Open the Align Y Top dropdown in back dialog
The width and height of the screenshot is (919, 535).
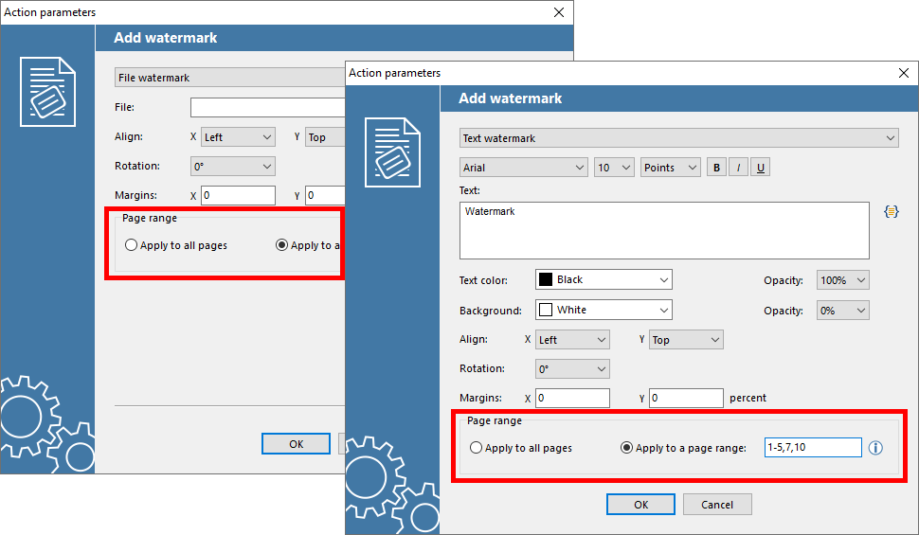point(325,137)
